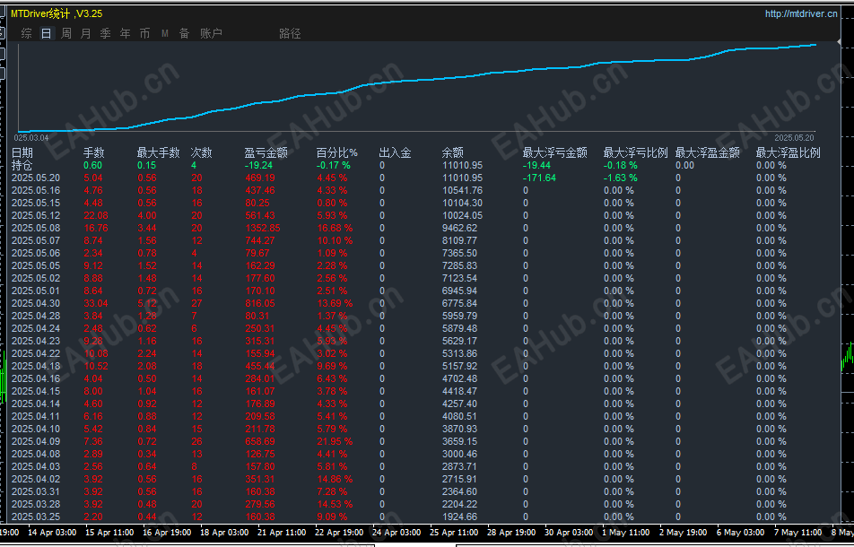Viewport: 854px width, 547px height.
Task: Click the 2025.04.30 date entry
Action: (35, 303)
